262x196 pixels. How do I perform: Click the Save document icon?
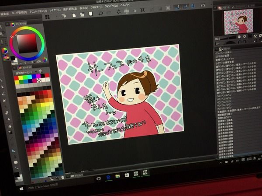90,14
